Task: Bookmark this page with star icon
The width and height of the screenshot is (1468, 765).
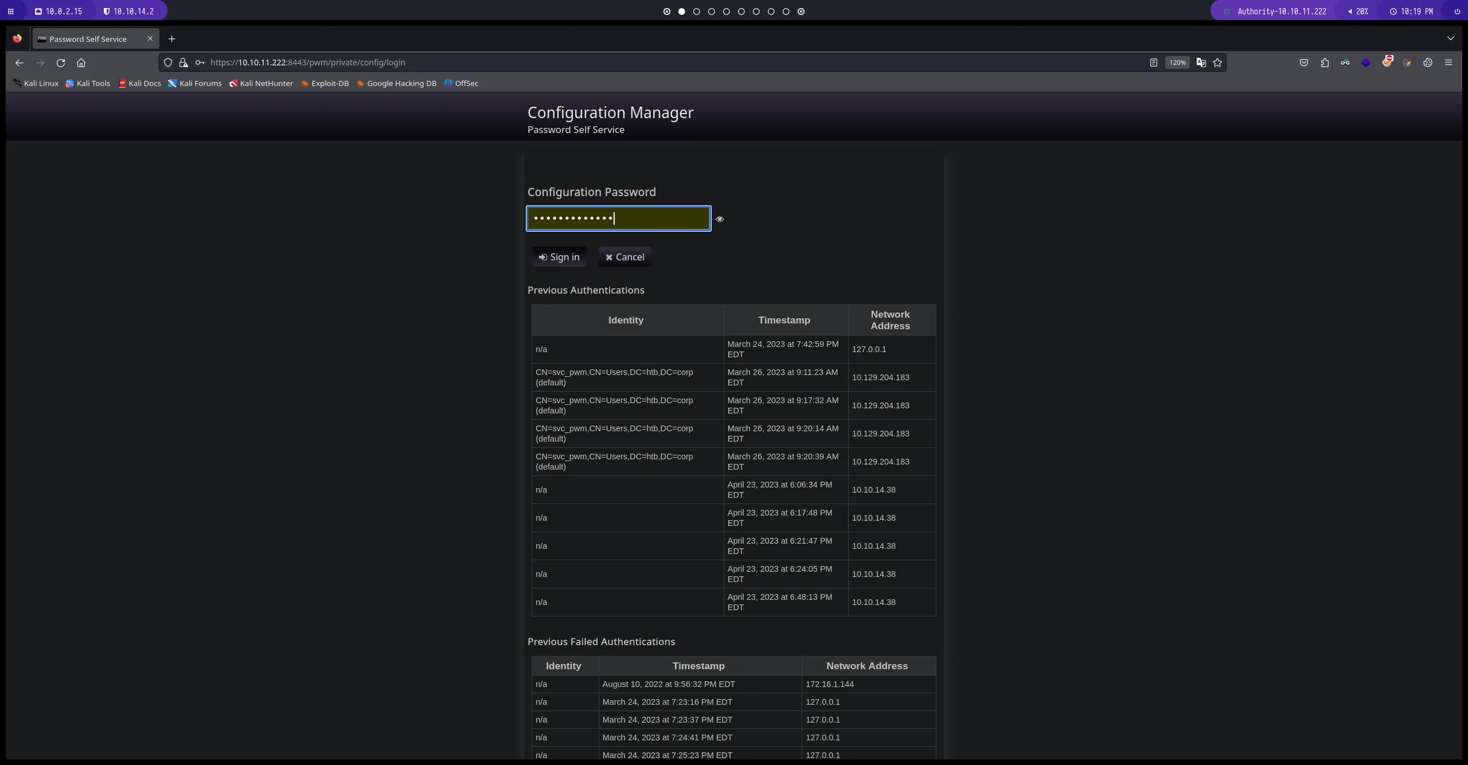Action: point(1217,63)
